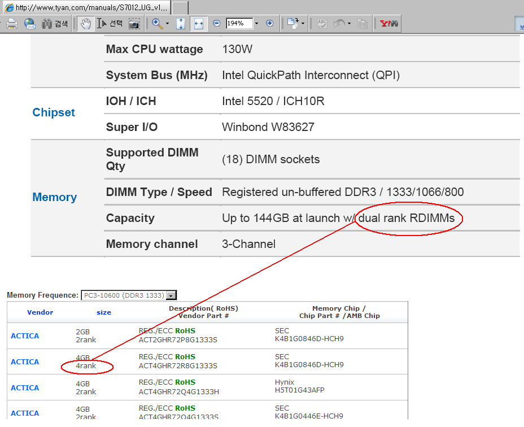Select the Hand tool
This screenshot has width=524, height=427.
(86, 24)
